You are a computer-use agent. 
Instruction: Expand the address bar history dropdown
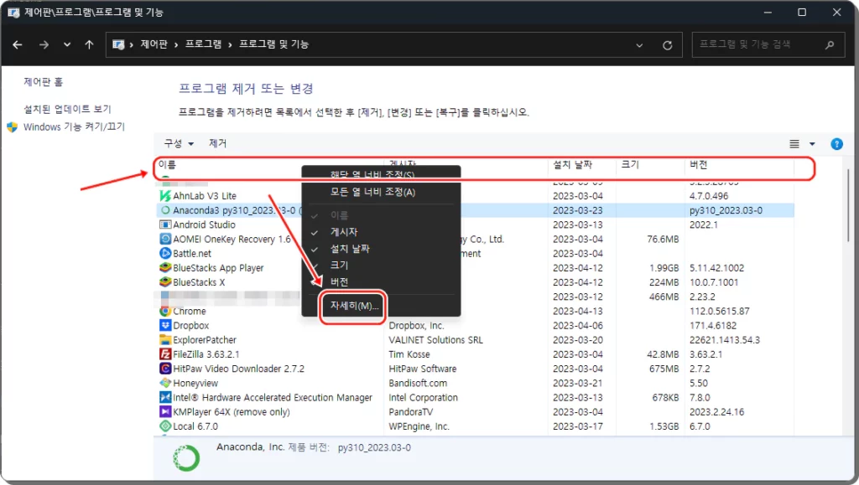(639, 45)
